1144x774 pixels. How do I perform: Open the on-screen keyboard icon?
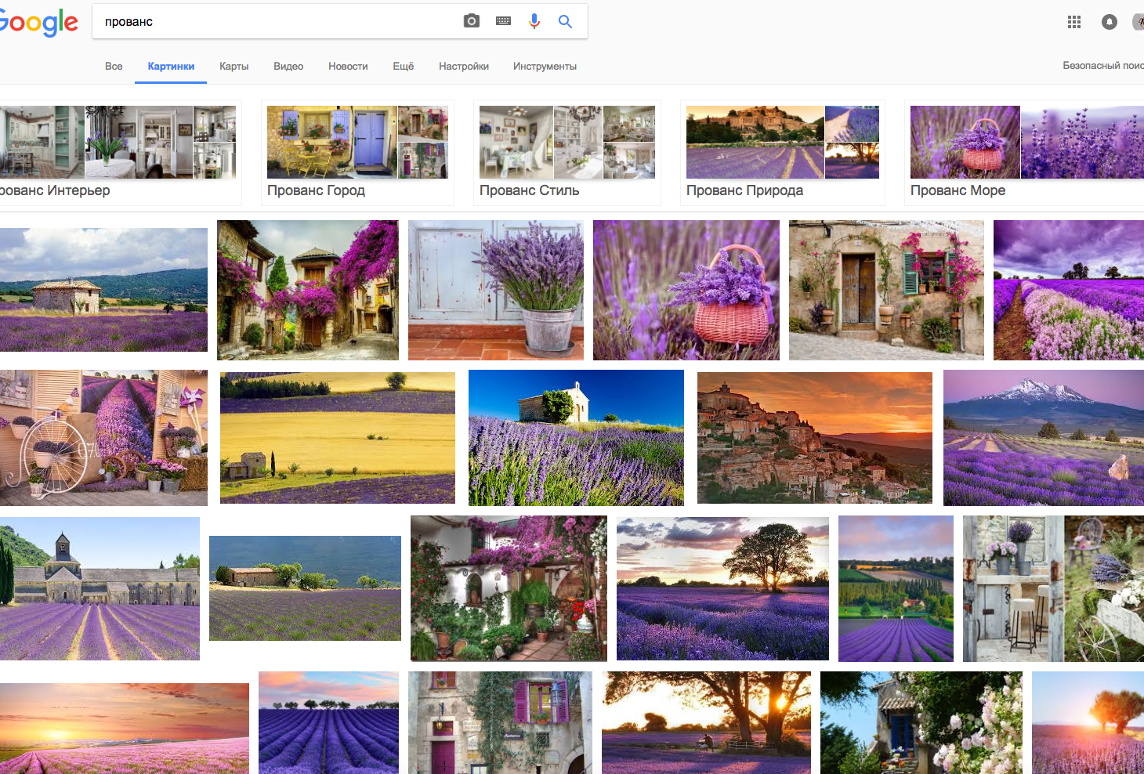click(x=503, y=21)
